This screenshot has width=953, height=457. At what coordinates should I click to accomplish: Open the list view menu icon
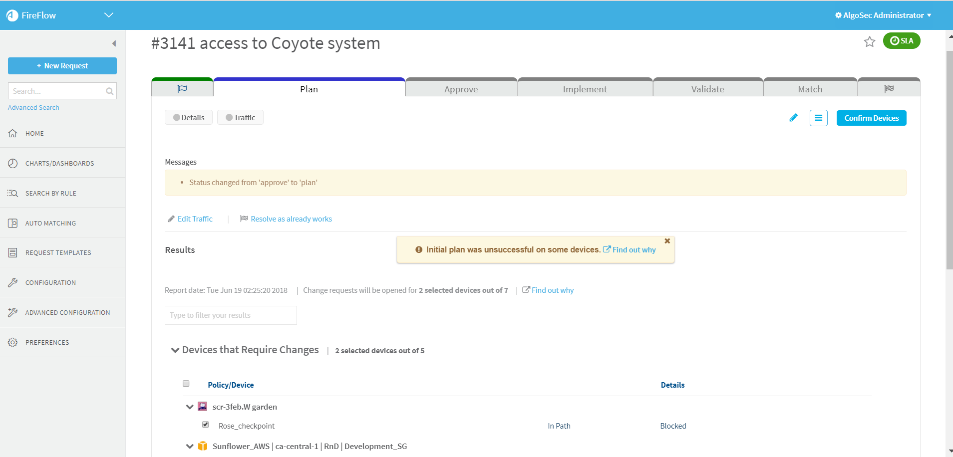[818, 118]
